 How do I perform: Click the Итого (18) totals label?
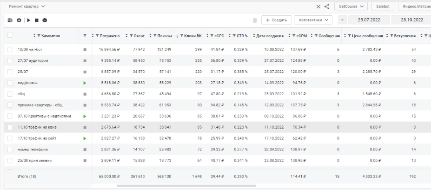tap(27, 177)
